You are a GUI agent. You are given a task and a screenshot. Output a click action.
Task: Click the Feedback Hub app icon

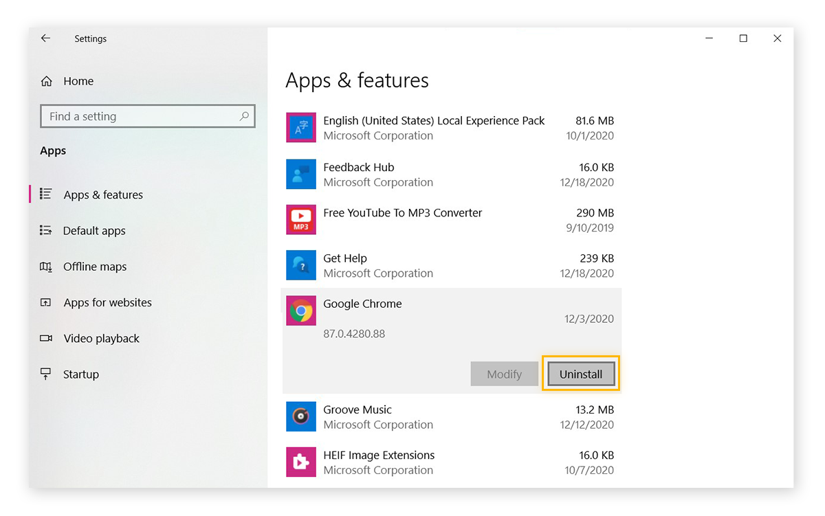pyautogui.click(x=300, y=174)
